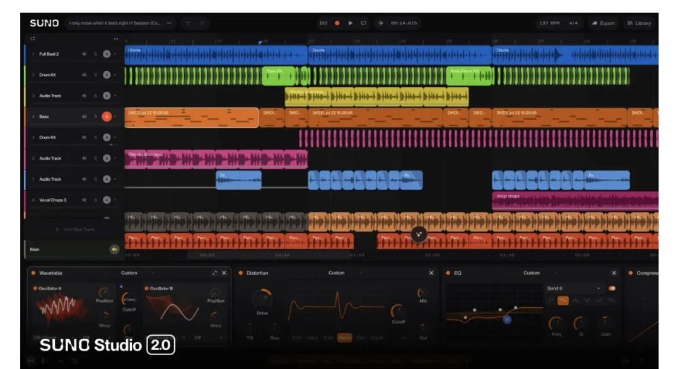This screenshot has width=681, height=369.
Task: Click the undo arrow icon
Action: [x=188, y=23]
